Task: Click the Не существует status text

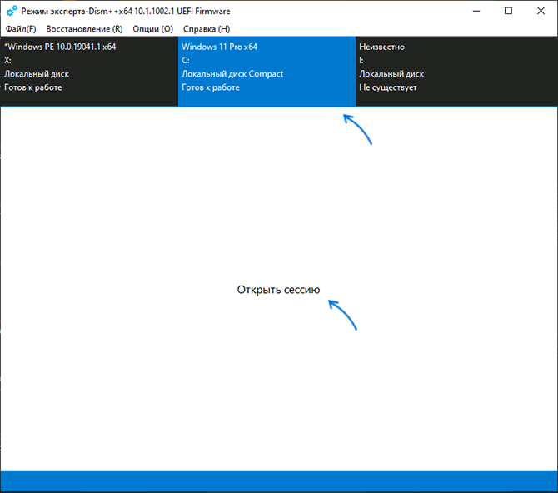Action: pyautogui.click(x=388, y=87)
